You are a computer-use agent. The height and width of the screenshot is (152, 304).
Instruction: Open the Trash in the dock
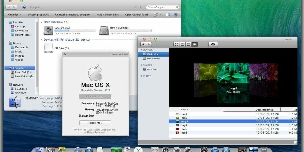click(264, 150)
